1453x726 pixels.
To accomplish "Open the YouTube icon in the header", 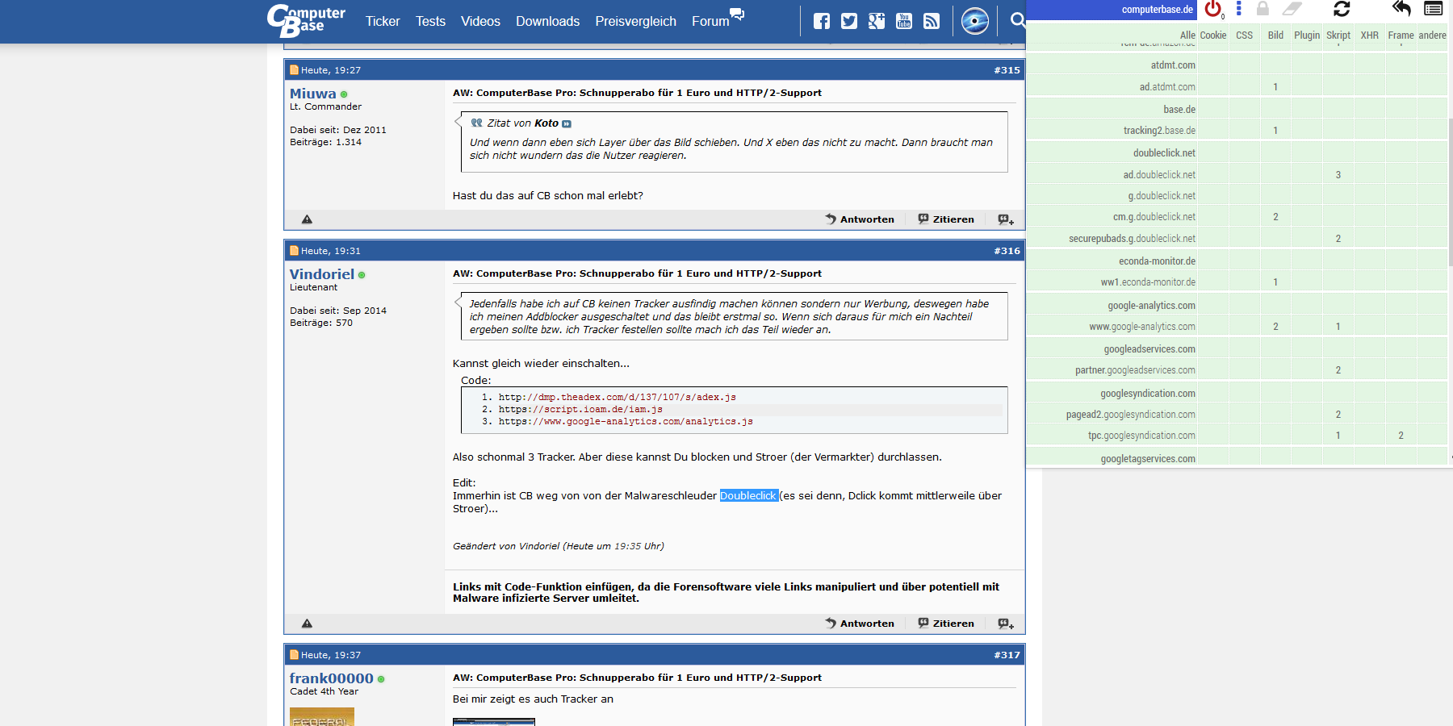I will click(x=904, y=21).
